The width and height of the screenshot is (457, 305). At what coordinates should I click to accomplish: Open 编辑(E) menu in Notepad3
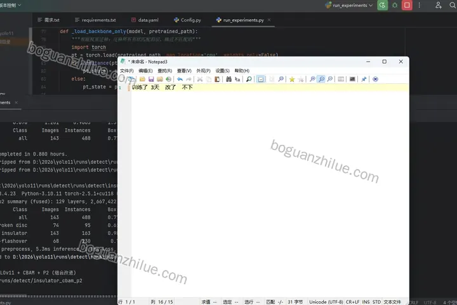coord(145,71)
